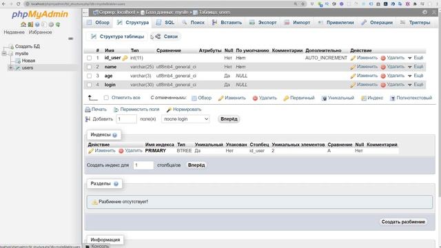Viewport: 441px width, 248px height.
Task: Check the name row checkbox
Action: pyautogui.click(x=89, y=67)
